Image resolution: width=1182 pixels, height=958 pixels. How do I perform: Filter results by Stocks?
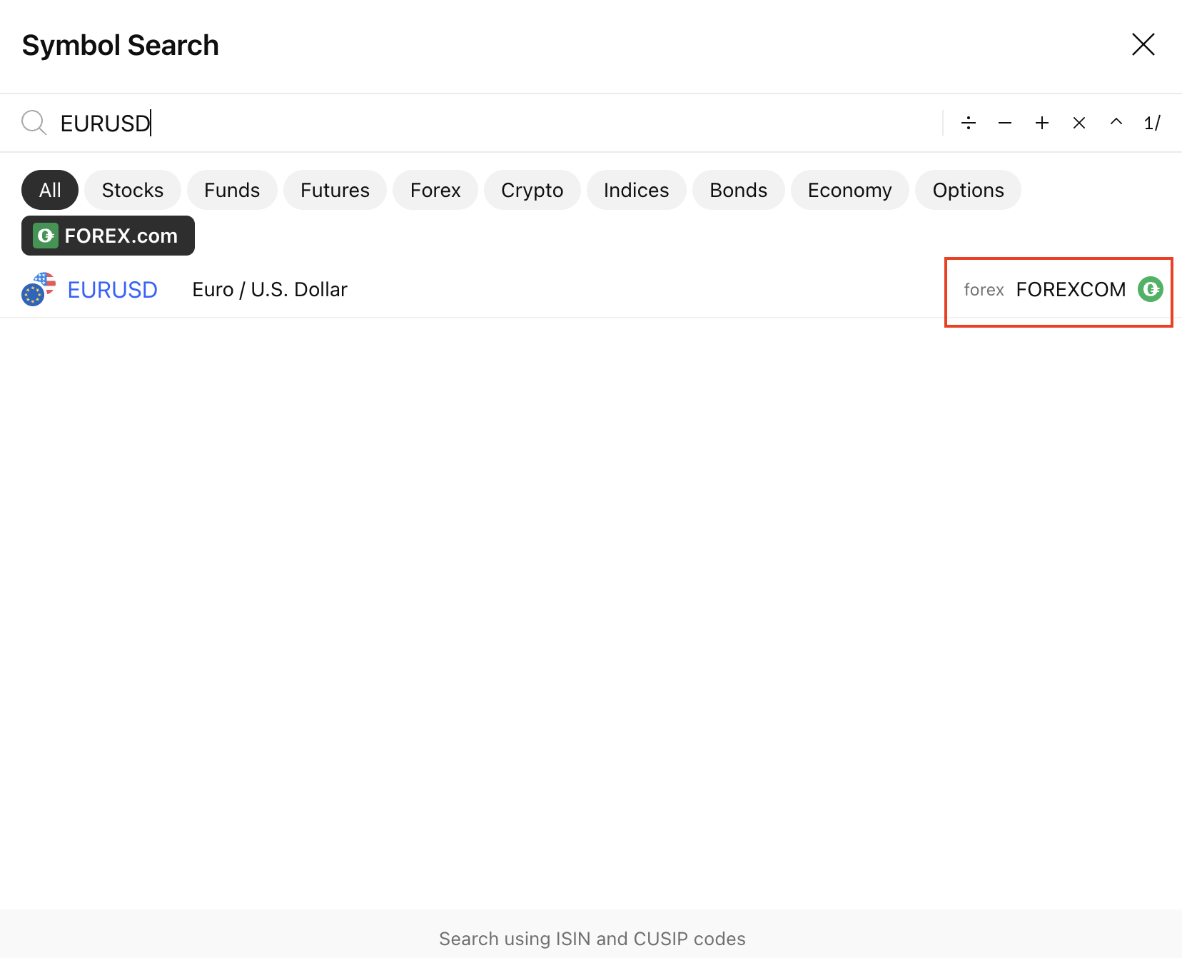click(x=133, y=190)
